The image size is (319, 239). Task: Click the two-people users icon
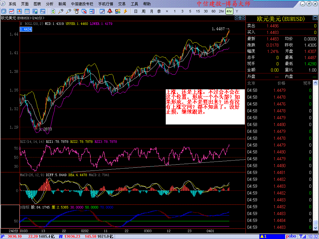(117, 11)
